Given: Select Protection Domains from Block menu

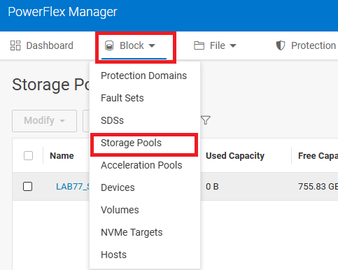Looking at the screenshot, I should (143, 76).
